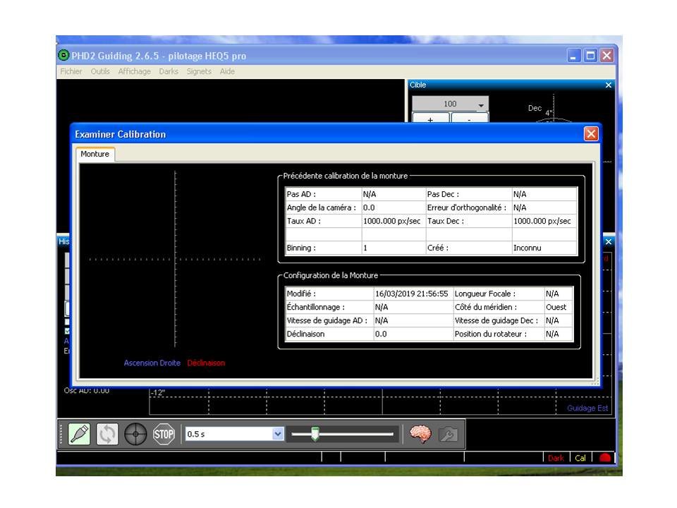Click the Osc AD: 0.00 readout

(86, 391)
